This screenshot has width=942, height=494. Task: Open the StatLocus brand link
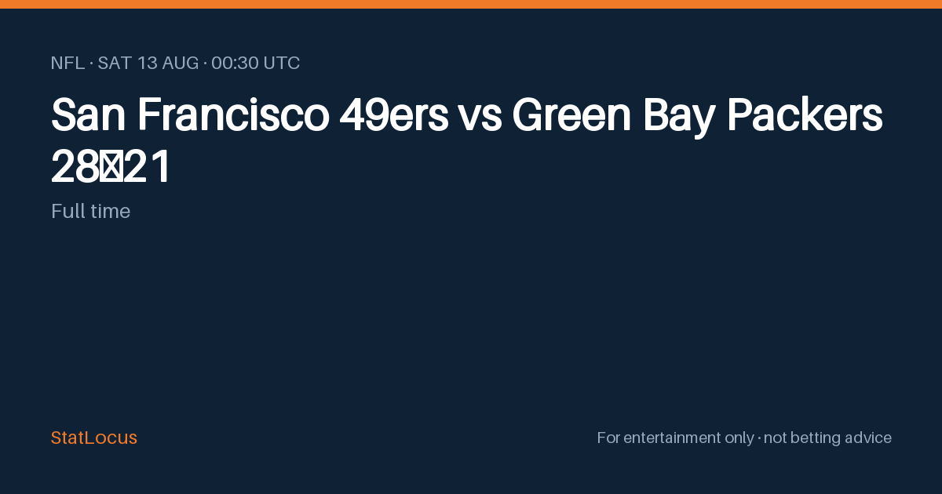coord(94,438)
